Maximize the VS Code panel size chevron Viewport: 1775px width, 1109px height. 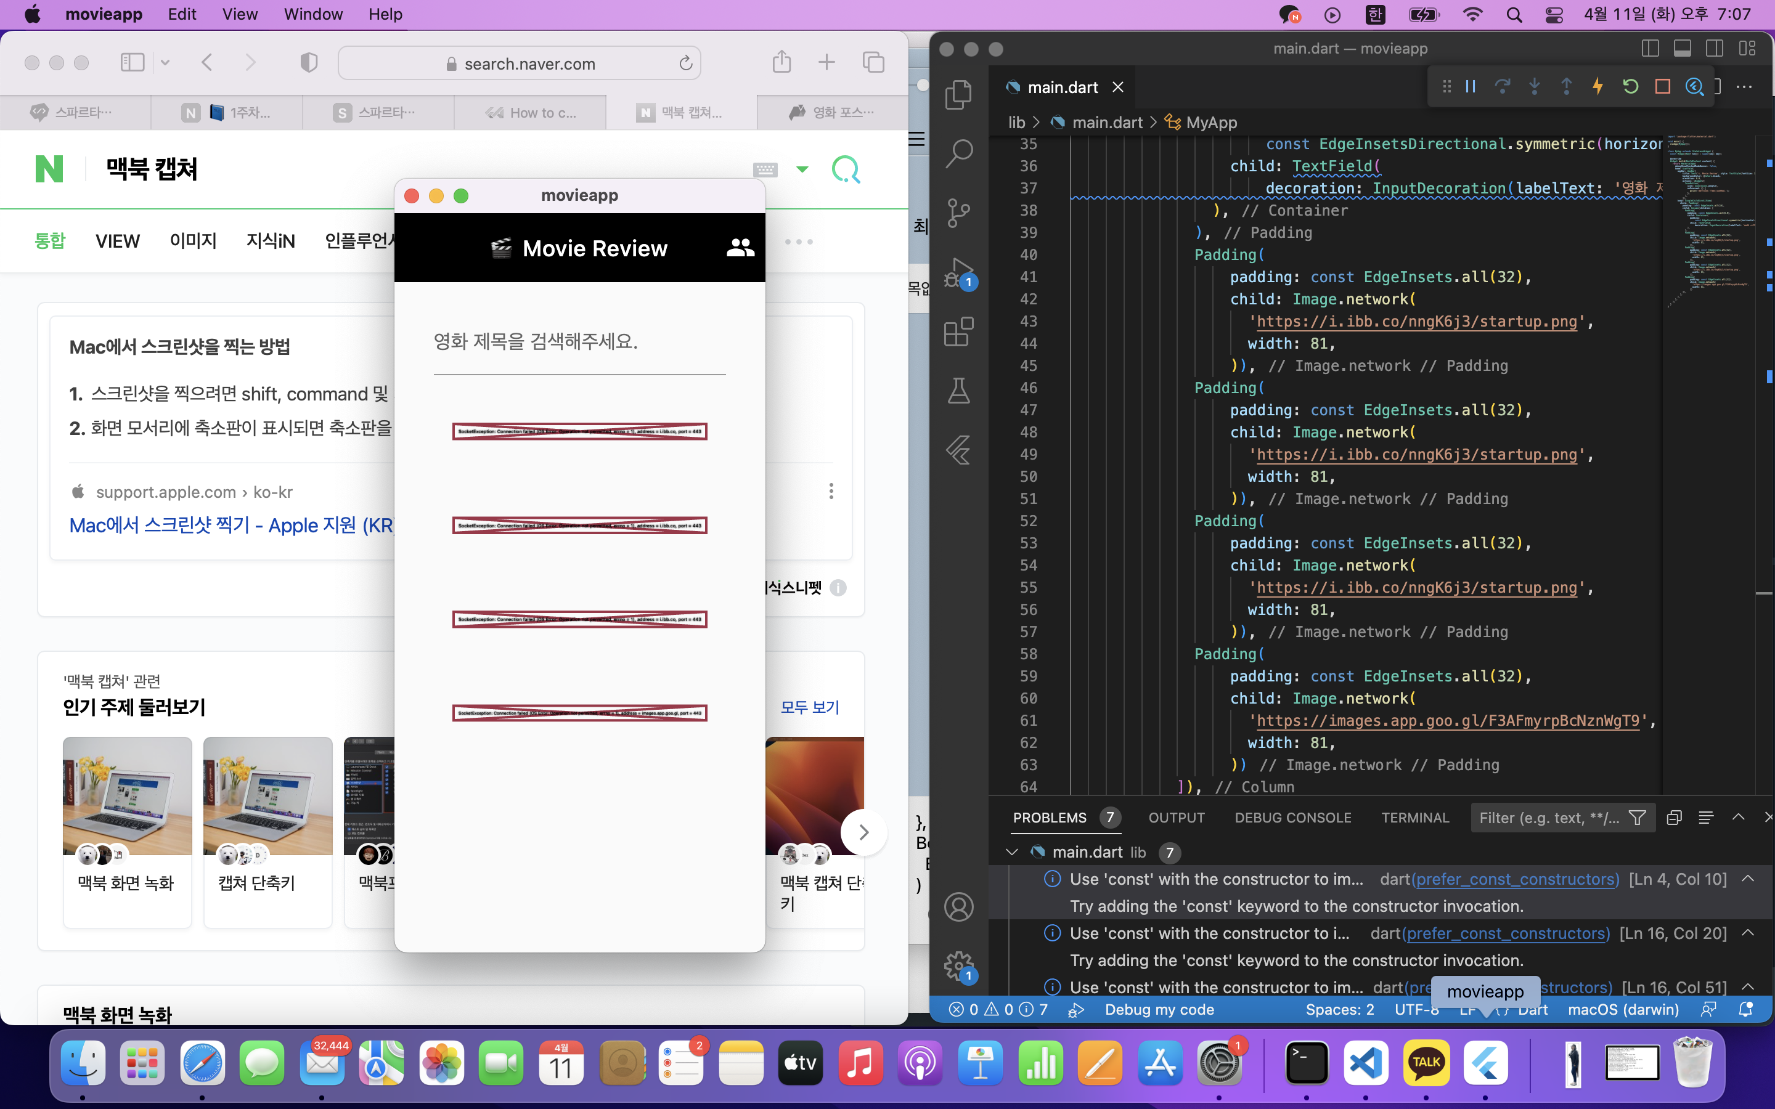[1738, 817]
